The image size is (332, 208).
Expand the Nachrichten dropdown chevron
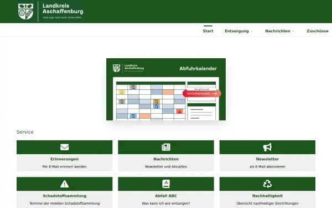[x=293, y=31]
